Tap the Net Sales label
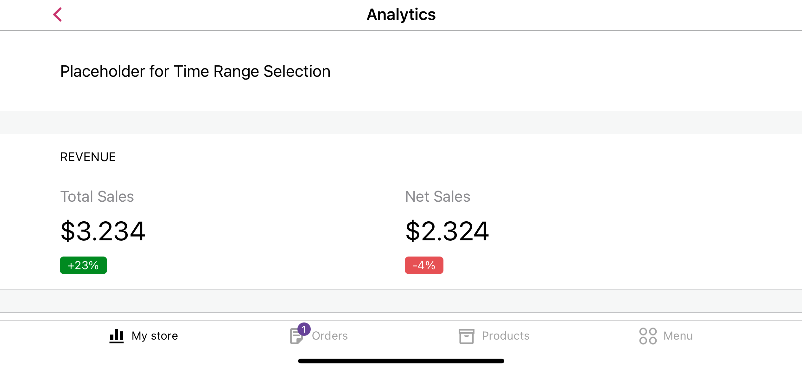Image resolution: width=802 pixels, height=371 pixels. point(437,197)
